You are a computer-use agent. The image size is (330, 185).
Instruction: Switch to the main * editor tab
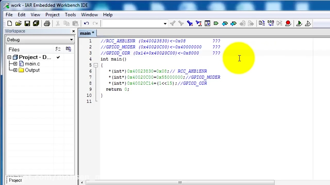click(87, 33)
